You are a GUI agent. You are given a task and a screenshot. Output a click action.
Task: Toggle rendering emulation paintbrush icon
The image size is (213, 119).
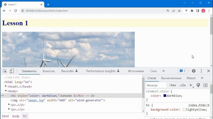tap(198, 85)
